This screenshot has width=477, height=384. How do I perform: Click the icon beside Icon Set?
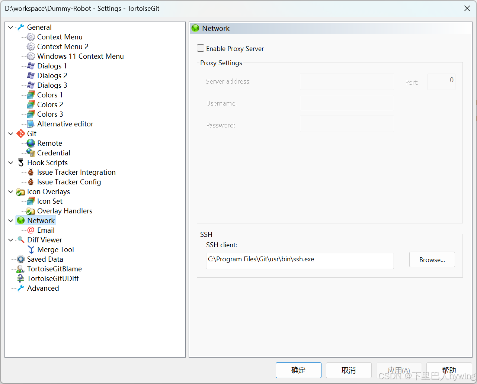(31, 201)
